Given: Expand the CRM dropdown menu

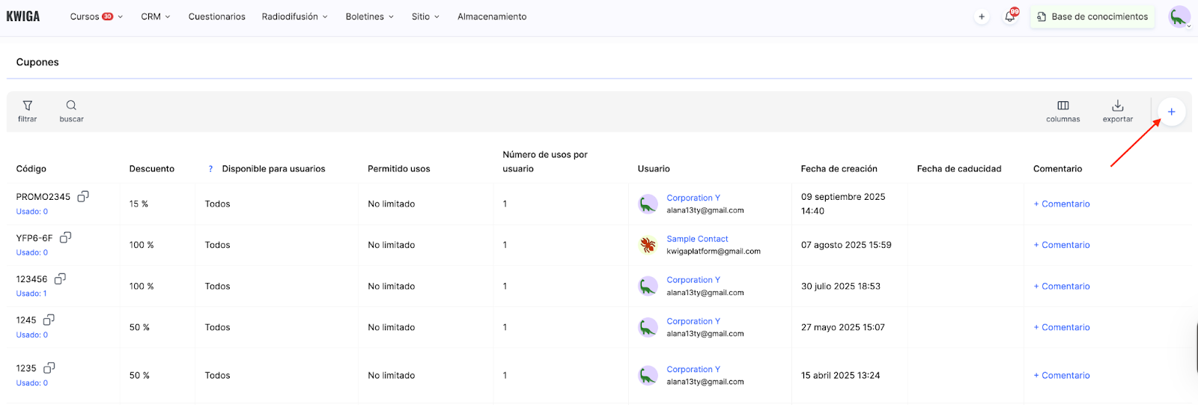Looking at the screenshot, I should tap(156, 16).
